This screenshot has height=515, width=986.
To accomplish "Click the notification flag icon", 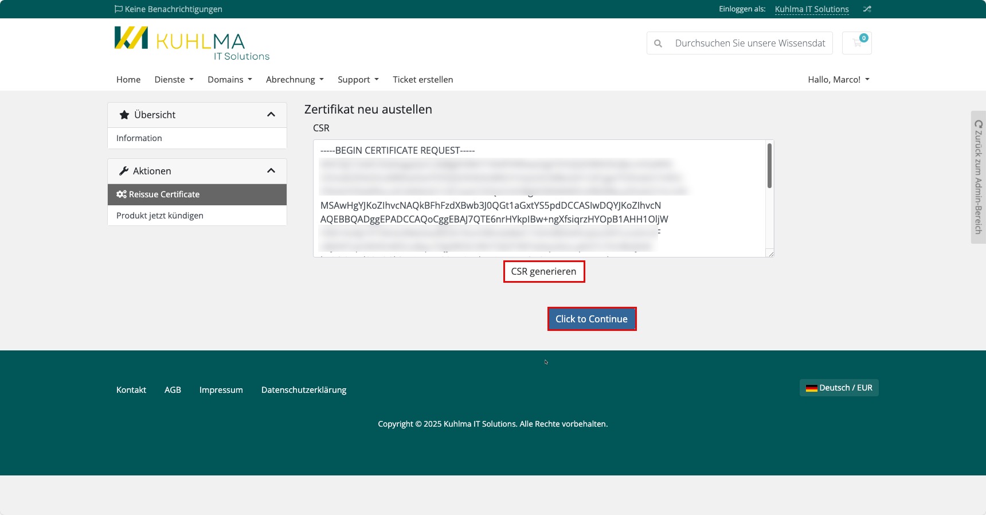I will point(118,9).
